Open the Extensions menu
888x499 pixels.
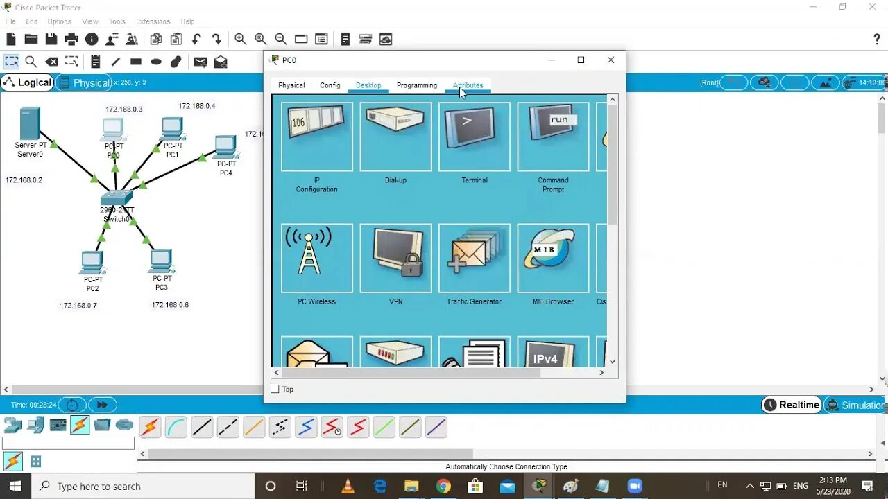[x=153, y=21]
